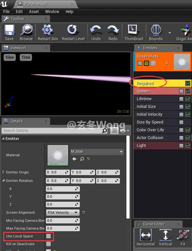192x251 pixels.
Task: Click Horizontal fit in Curve Editor
Action: [x=146, y=235]
